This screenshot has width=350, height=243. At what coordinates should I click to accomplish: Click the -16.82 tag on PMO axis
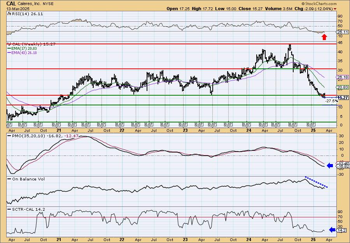343,166
